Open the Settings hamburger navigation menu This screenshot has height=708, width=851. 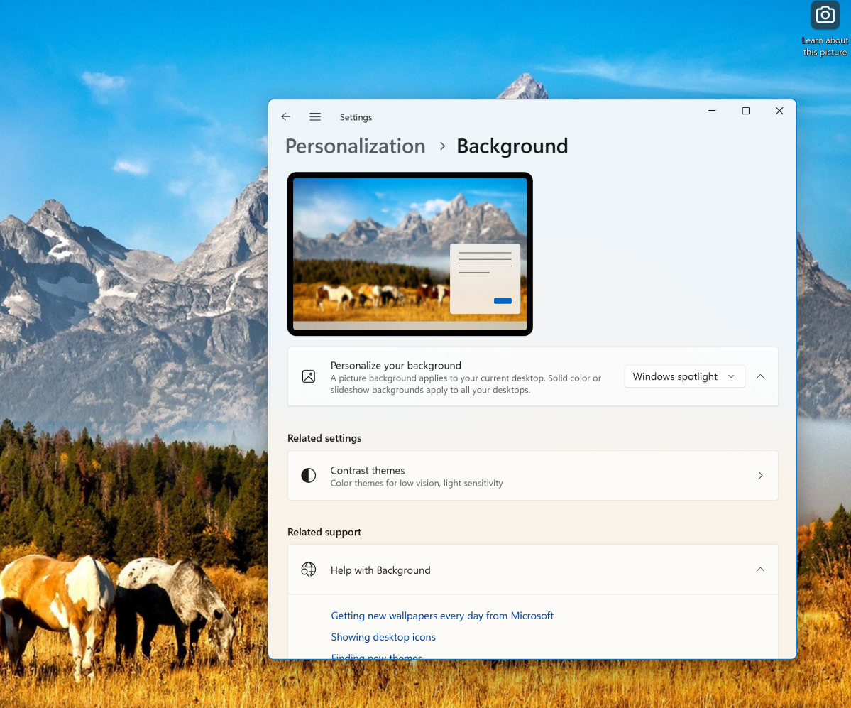(x=315, y=116)
